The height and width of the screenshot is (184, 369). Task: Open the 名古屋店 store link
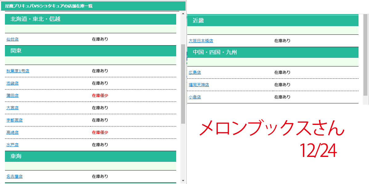pyautogui.click(x=14, y=177)
